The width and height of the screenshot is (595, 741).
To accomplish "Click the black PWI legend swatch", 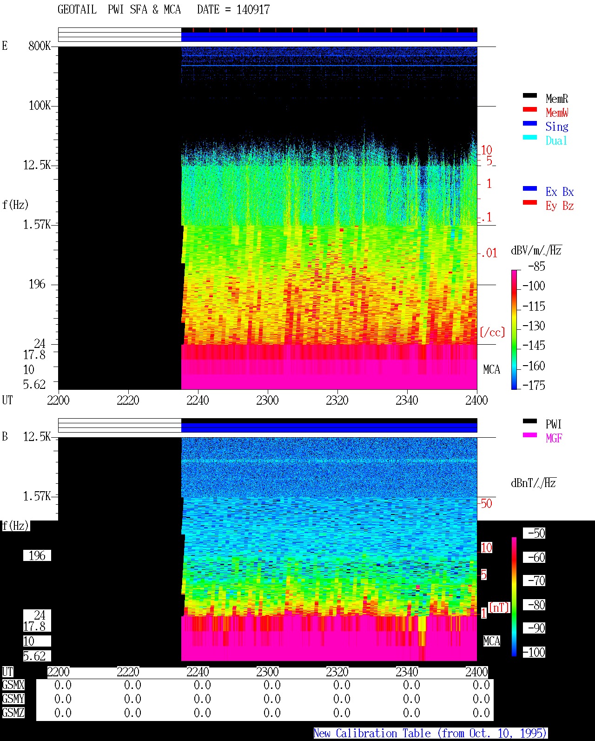I will point(530,421).
